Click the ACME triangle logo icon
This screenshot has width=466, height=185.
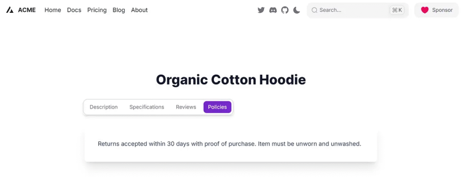pyautogui.click(x=10, y=10)
